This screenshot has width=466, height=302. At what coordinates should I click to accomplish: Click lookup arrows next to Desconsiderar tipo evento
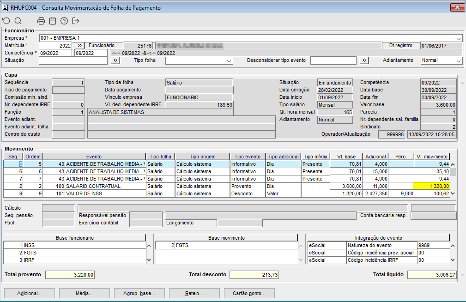tap(364, 60)
